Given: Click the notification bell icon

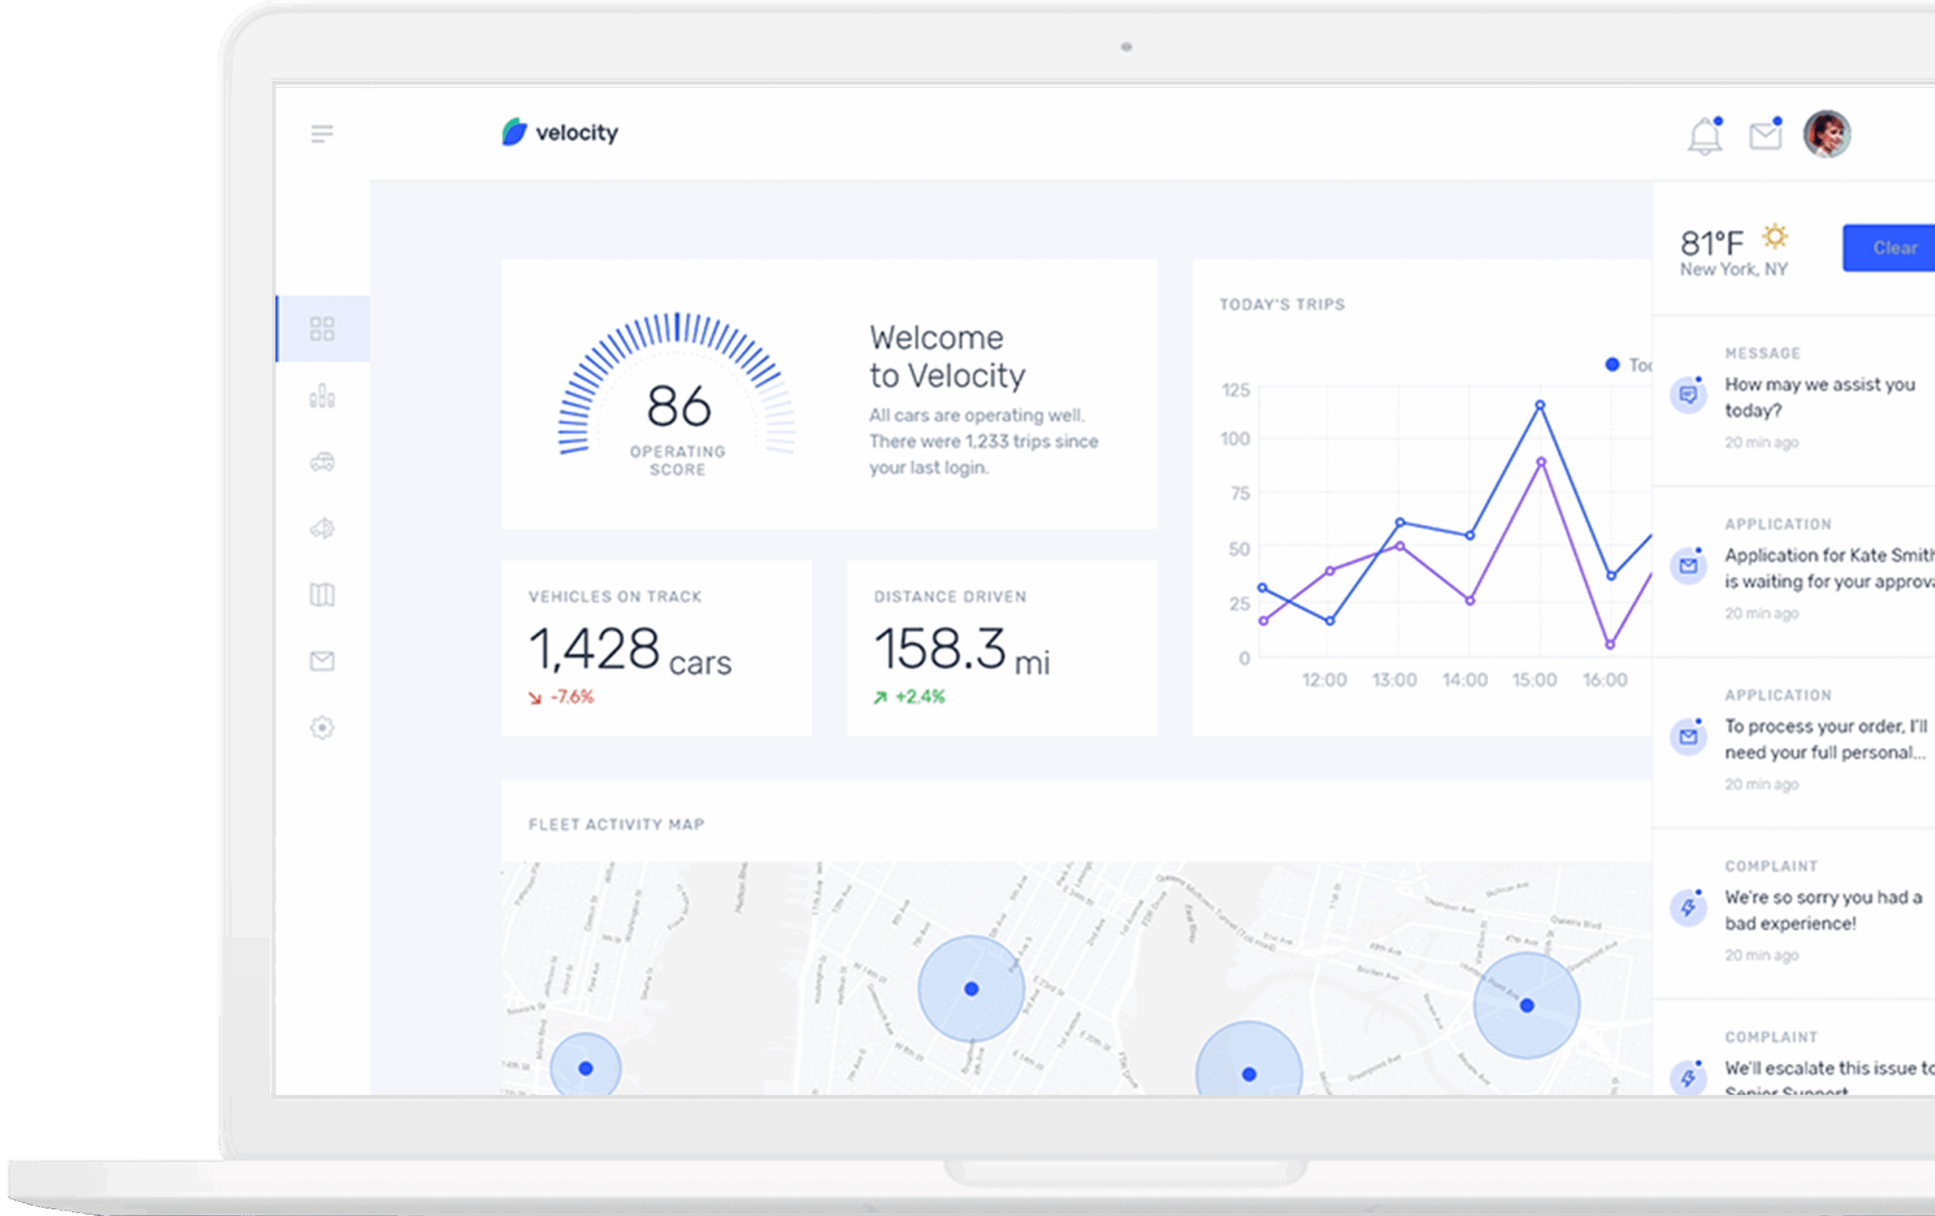Looking at the screenshot, I should [1704, 136].
